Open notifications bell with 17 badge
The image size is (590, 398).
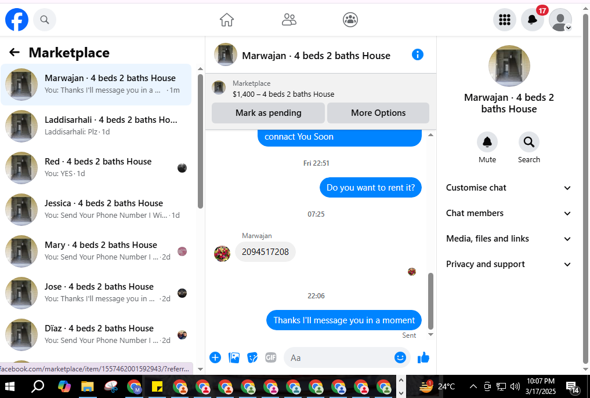[x=532, y=20]
